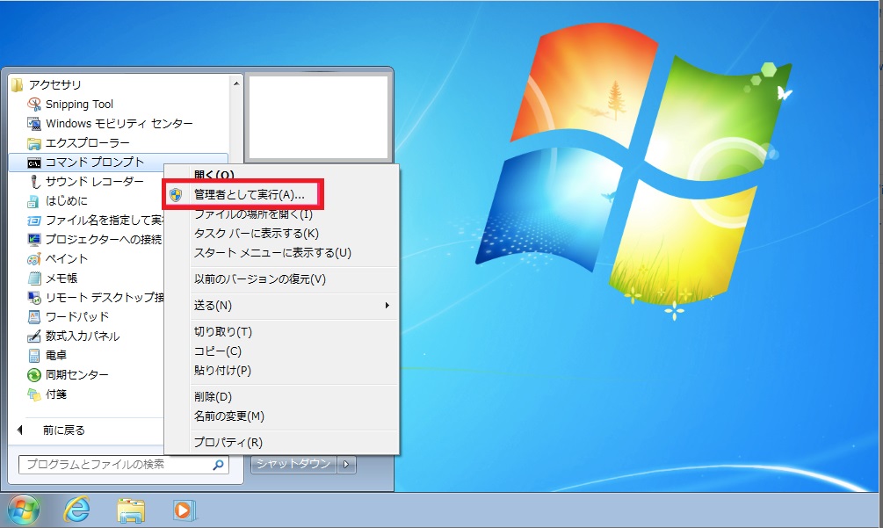This screenshot has height=528, width=883.
Task: Click the 同期センター green icon
Action: [34, 375]
